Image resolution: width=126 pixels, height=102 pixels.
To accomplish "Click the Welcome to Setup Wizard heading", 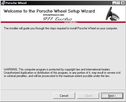I will click(49, 11).
